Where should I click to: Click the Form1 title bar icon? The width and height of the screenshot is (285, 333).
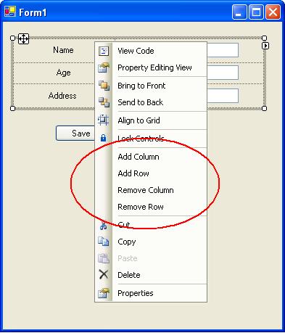(x=10, y=12)
